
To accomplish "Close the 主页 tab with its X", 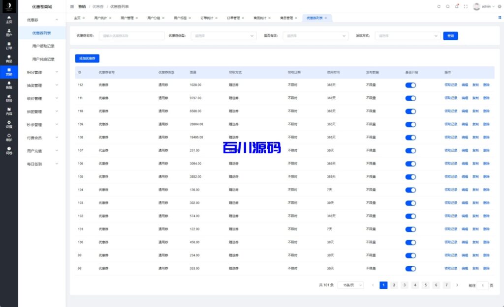I will [x=84, y=18].
